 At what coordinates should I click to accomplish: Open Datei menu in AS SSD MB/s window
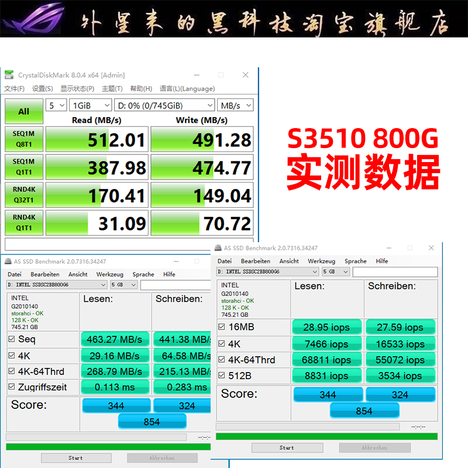click(14, 274)
